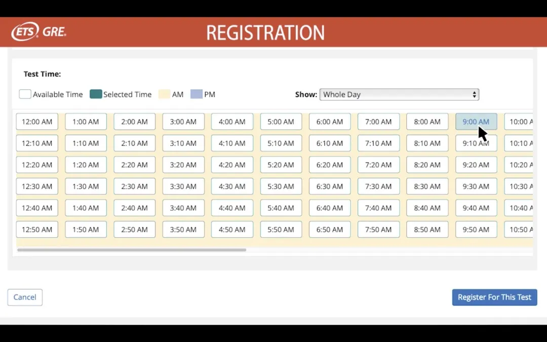Select the 9:00 AM time slot
Image resolution: width=547 pixels, height=342 pixels.
click(476, 122)
